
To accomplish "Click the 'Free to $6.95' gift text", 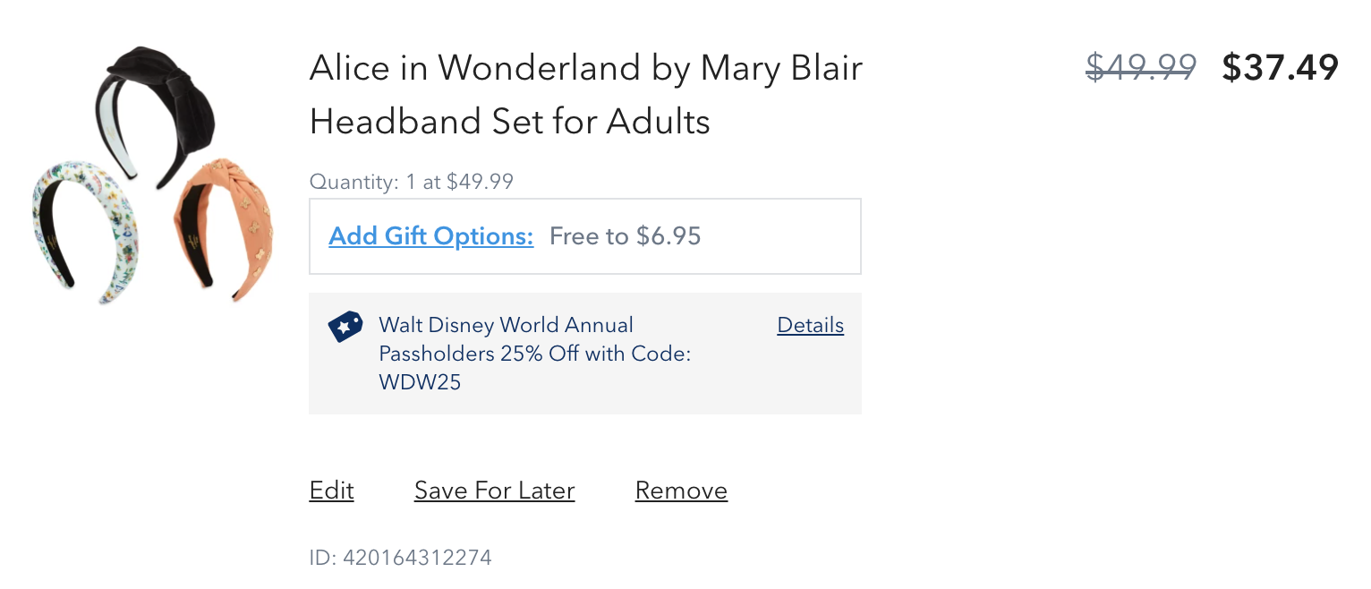I will tap(625, 236).
